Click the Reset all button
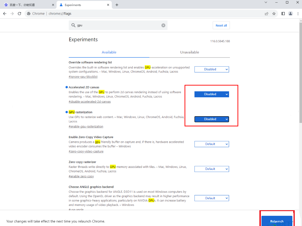The width and height of the screenshot is (302, 226). (x=221, y=25)
